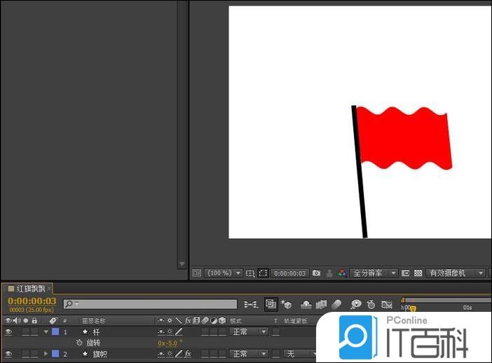This screenshot has width=492, height=363.
Task: Hide layer 2 using its eye toggle
Action: tap(8, 354)
